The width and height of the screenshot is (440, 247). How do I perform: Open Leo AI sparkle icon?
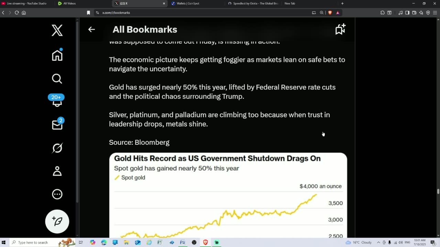pyautogui.click(x=421, y=13)
